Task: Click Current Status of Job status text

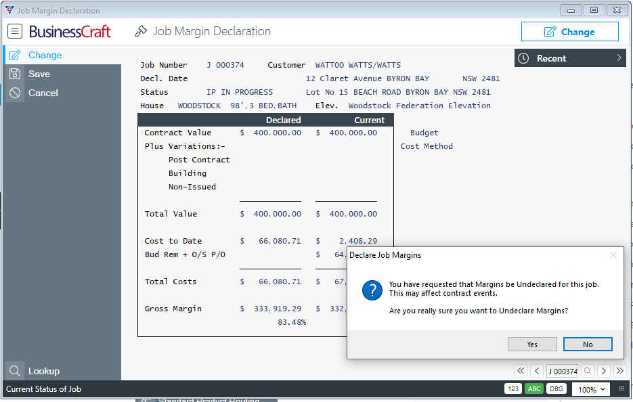Action: pos(43,389)
